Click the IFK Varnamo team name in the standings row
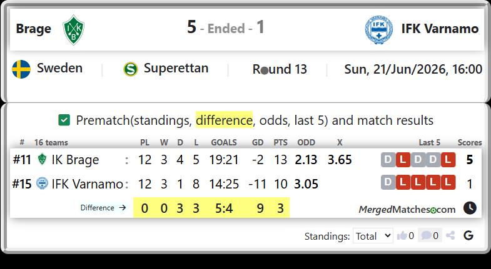The width and height of the screenshot is (491, 269). click(x=88, y=183)
